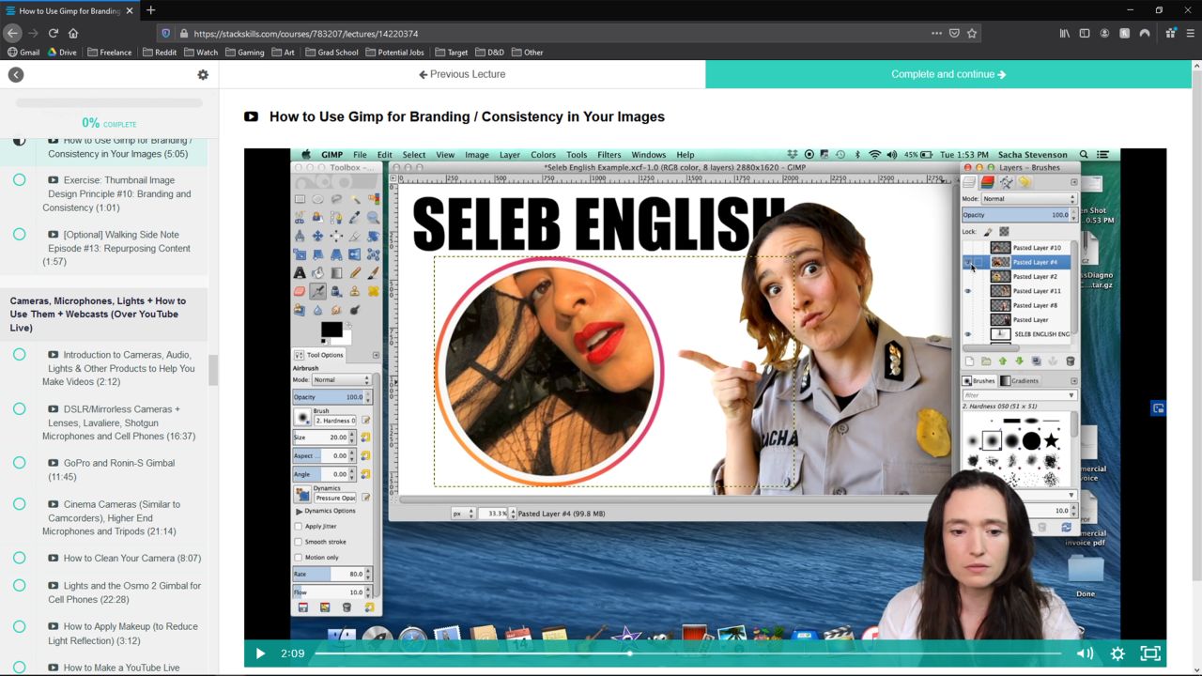
Task: Click the black foreground color swatch
Action: (331, 330)
